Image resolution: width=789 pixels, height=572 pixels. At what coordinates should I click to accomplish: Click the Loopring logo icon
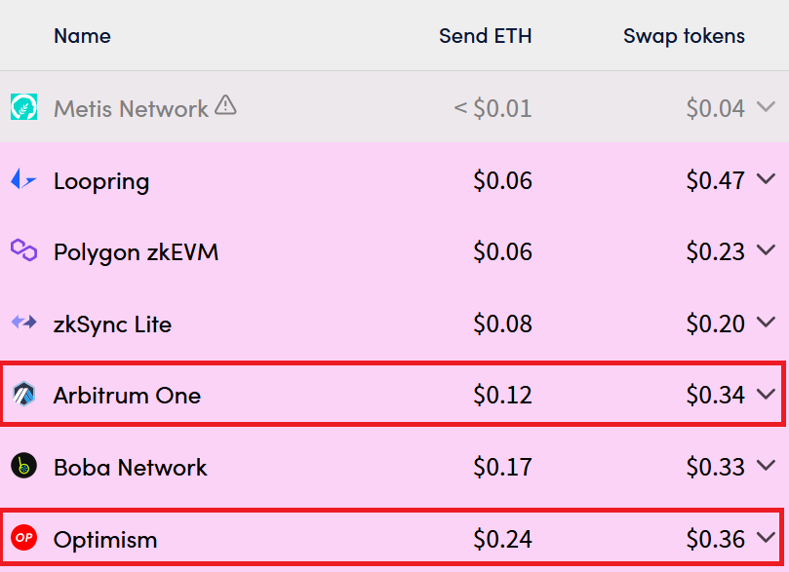point(23,179)
